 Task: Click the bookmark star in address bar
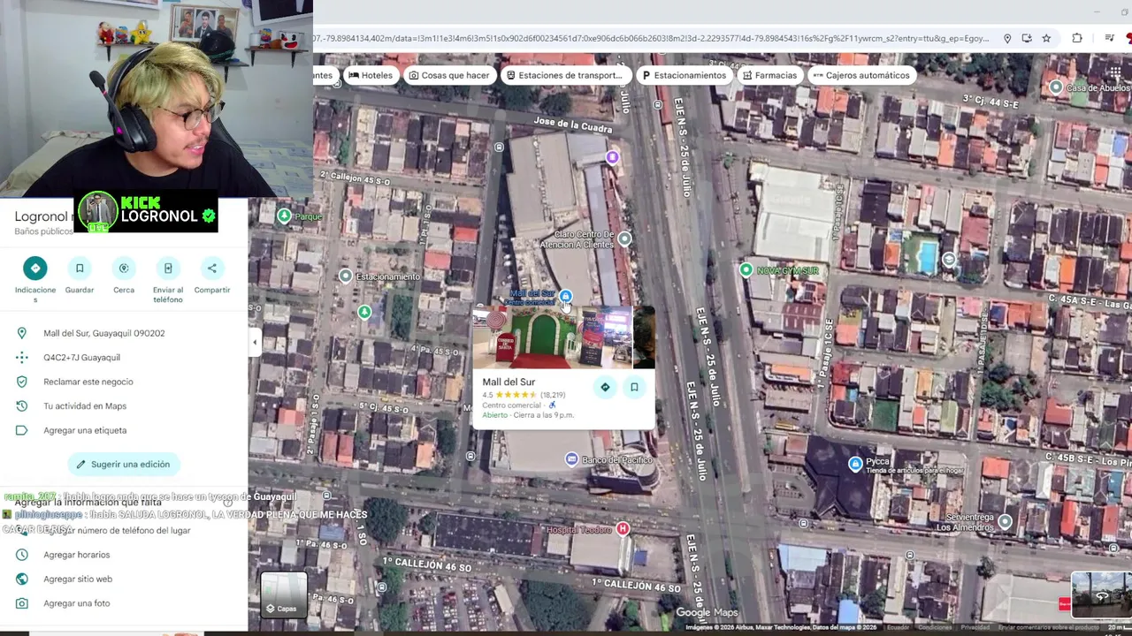(1046, 39)
